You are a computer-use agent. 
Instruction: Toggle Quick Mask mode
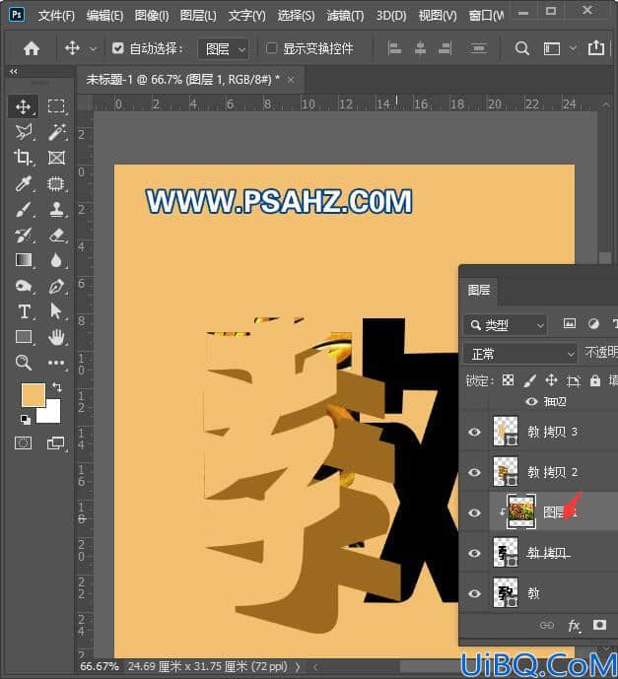(23, 443)
